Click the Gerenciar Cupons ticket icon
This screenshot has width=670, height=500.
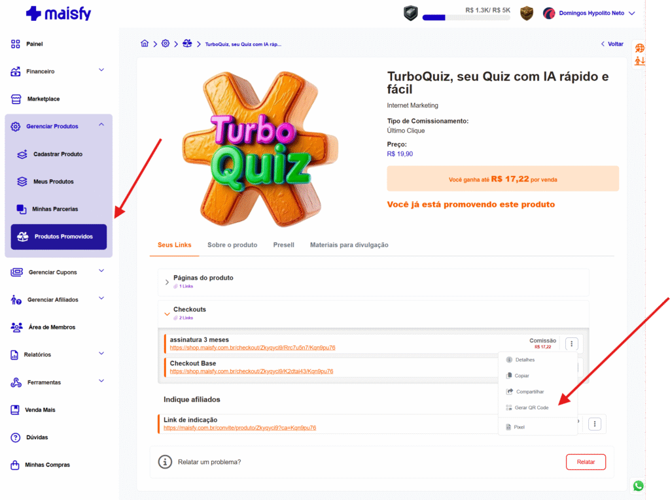point(16,272)
